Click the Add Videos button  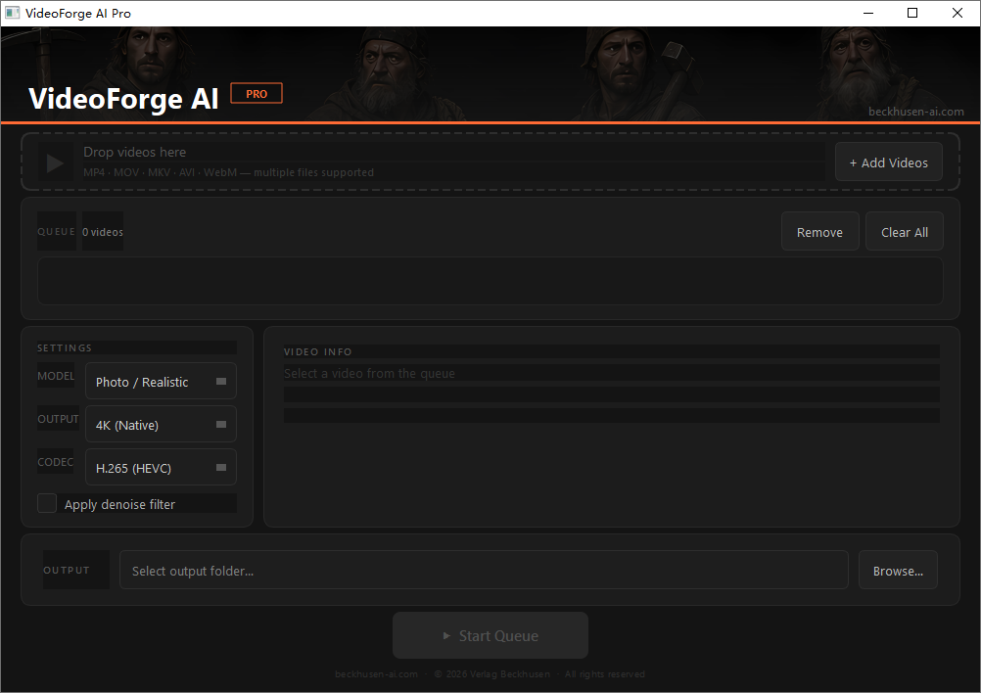coord(888,162)
